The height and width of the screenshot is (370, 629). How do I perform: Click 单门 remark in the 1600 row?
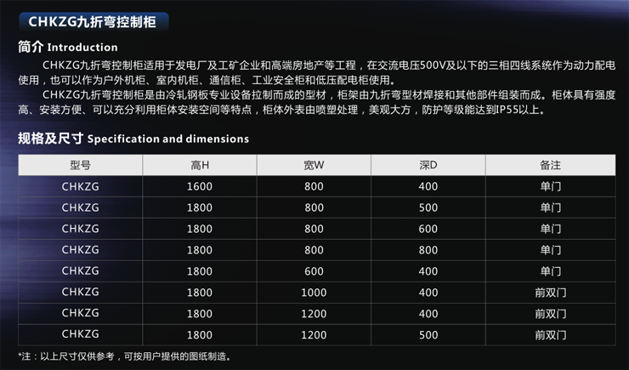[x=550, y=185]
